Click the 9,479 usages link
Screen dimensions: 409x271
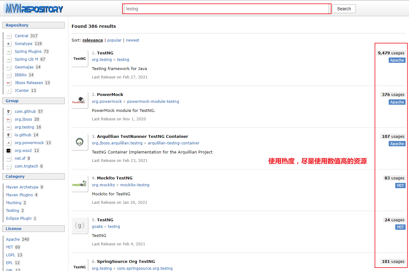pos(391,53)
